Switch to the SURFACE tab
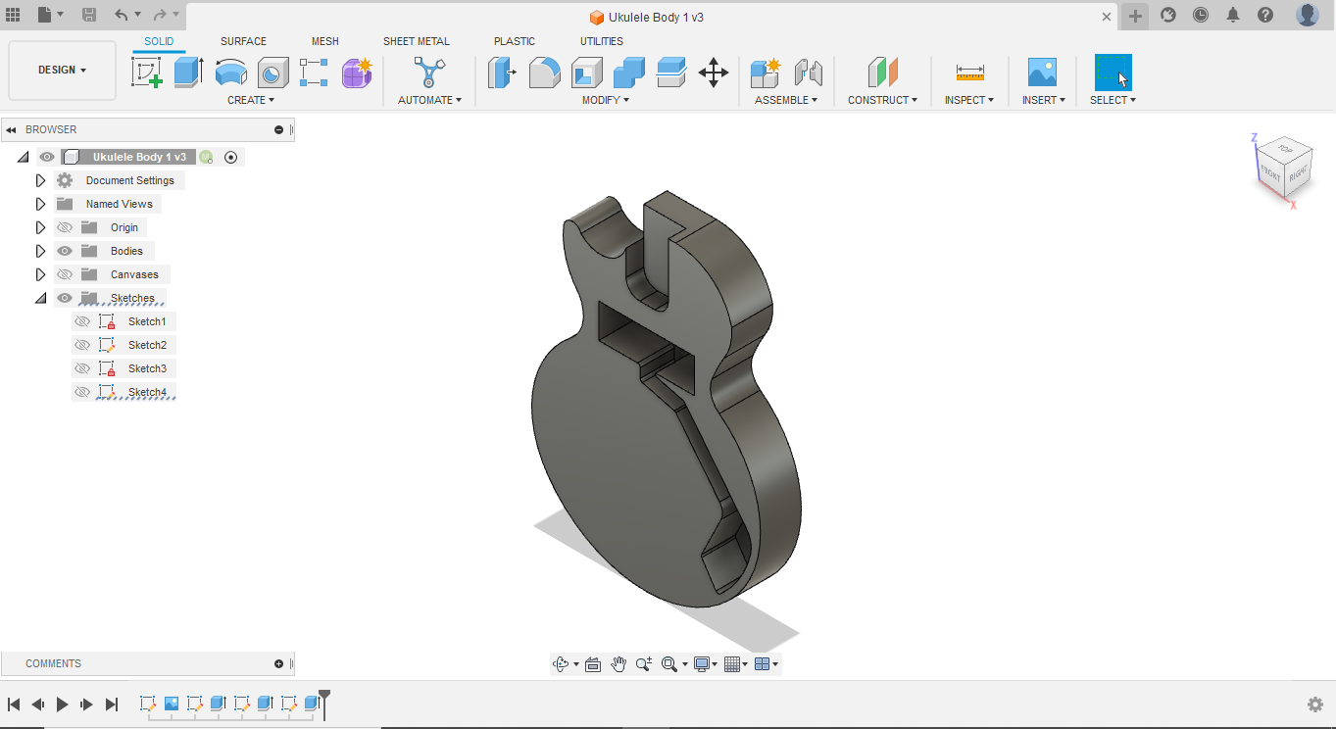Image resolution: width=1336 pixels, height=729 pixels. click(243, 41)
